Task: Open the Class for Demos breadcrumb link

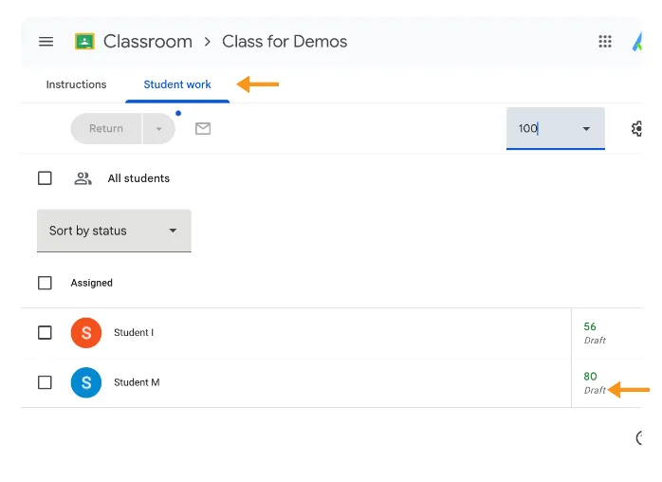Action: coord(285,42)
